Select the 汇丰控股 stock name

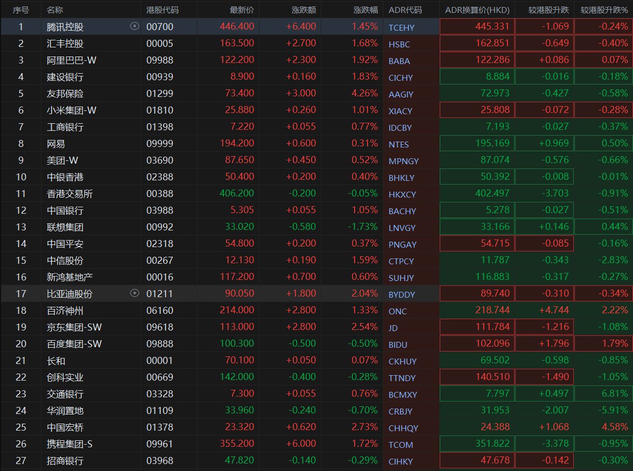coord(65,44)
